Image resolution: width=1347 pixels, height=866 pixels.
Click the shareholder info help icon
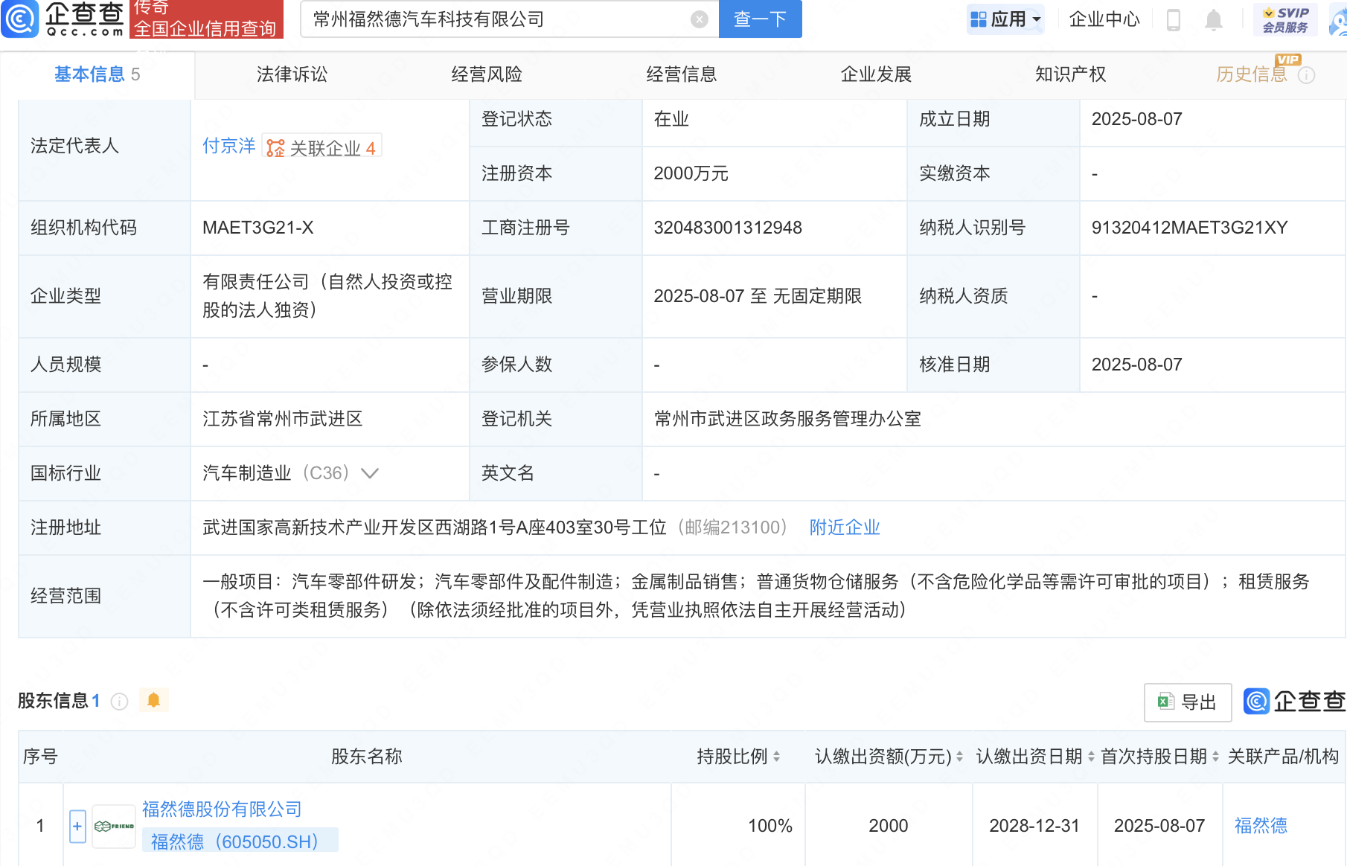point(119,702)
